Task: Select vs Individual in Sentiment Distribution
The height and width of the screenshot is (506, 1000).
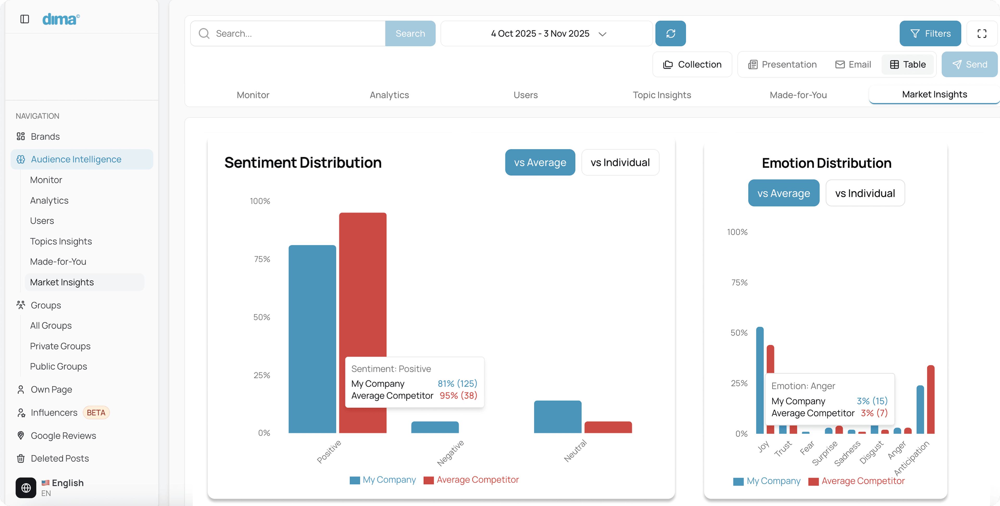Action: (x=620, y=162)
